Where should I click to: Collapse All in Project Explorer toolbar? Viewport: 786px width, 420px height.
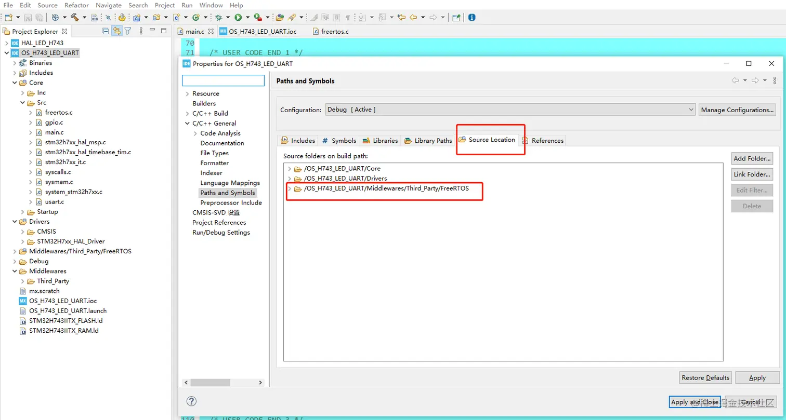pyautogui.click(x=106, y=31)
